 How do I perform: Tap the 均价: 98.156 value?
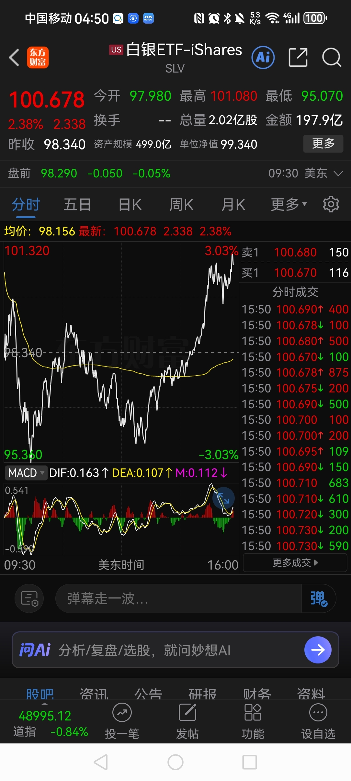pos(40,231)
